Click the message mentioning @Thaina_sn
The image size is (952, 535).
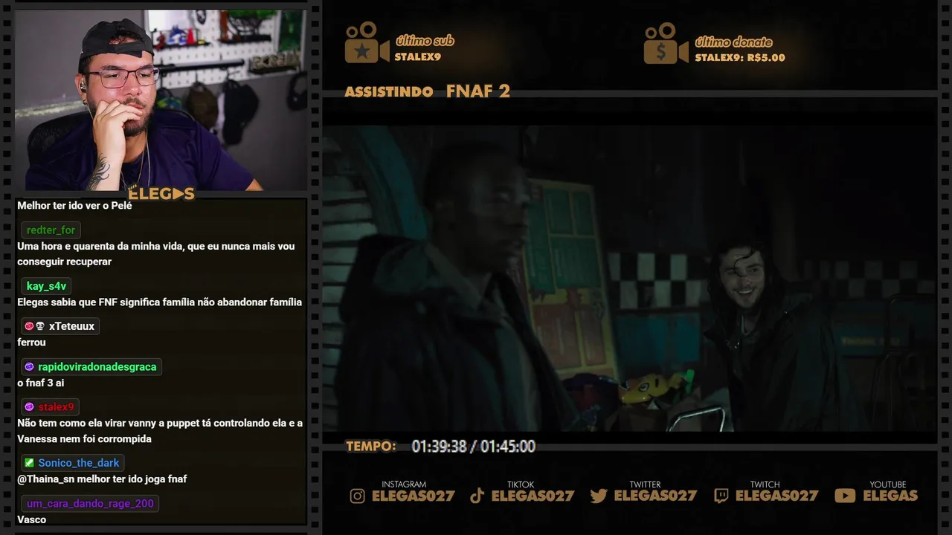102,479
